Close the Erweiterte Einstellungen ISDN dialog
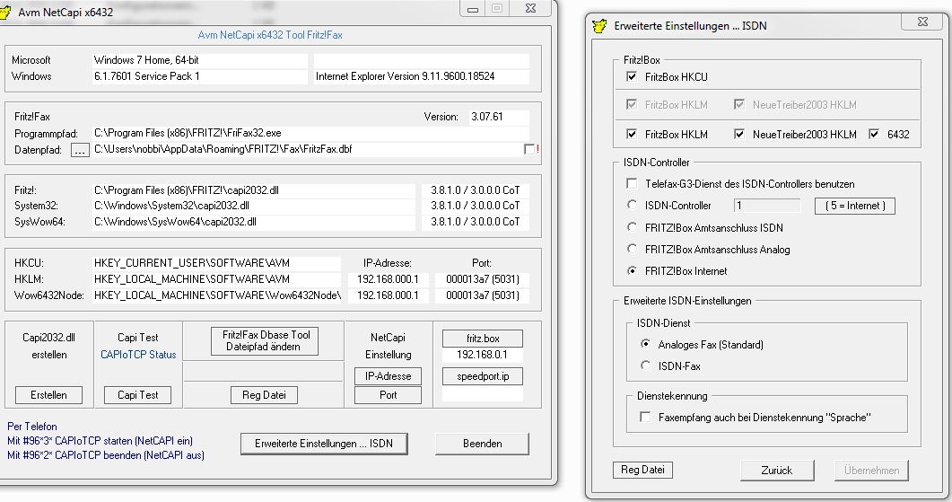952x502 pixels. (x=923, y=22)
